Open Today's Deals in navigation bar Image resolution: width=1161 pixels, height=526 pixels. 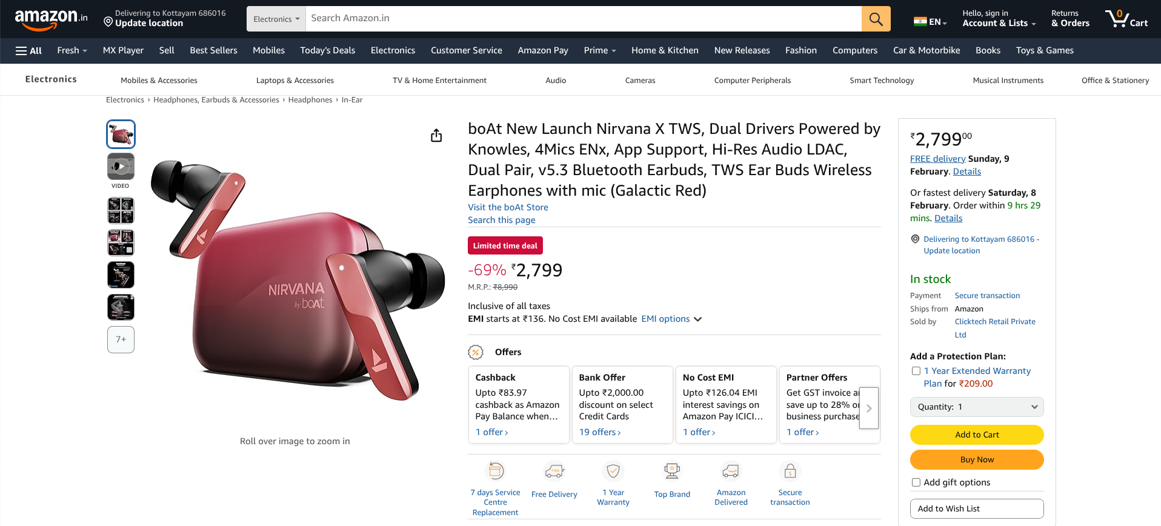(x=327, y=51)
